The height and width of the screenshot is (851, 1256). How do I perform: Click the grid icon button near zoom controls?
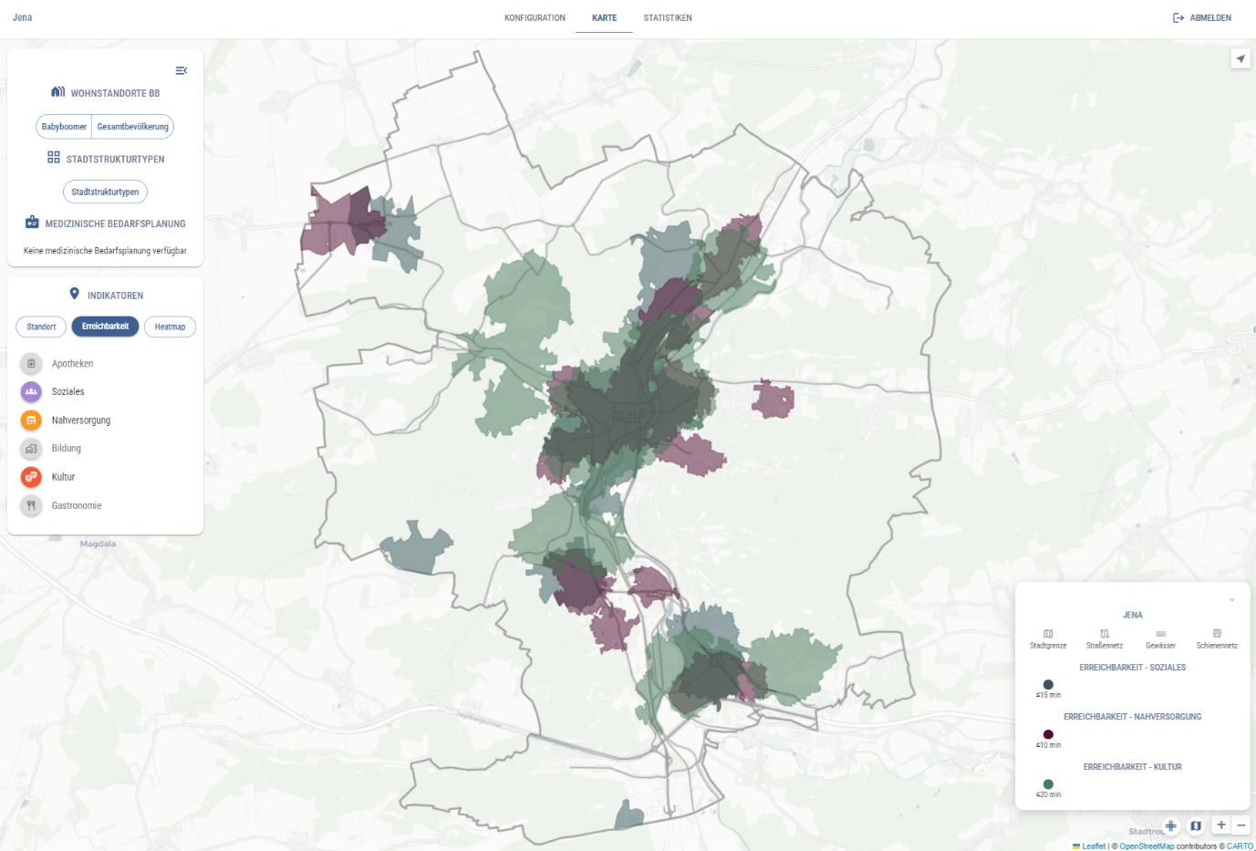coord(1171,825)
